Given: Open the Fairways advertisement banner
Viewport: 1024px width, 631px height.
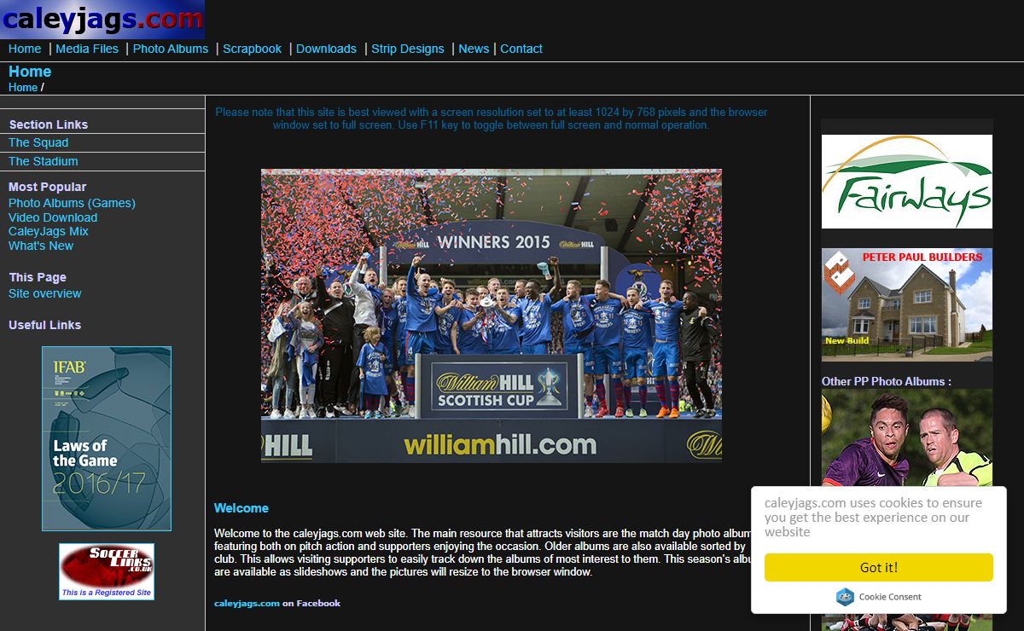Looking at the screenshot, I should [x=907, y=182].
